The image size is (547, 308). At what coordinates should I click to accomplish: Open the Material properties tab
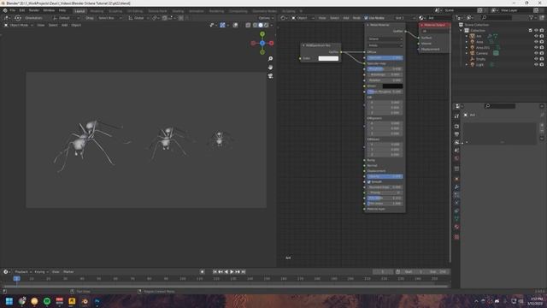coord(456,227)
